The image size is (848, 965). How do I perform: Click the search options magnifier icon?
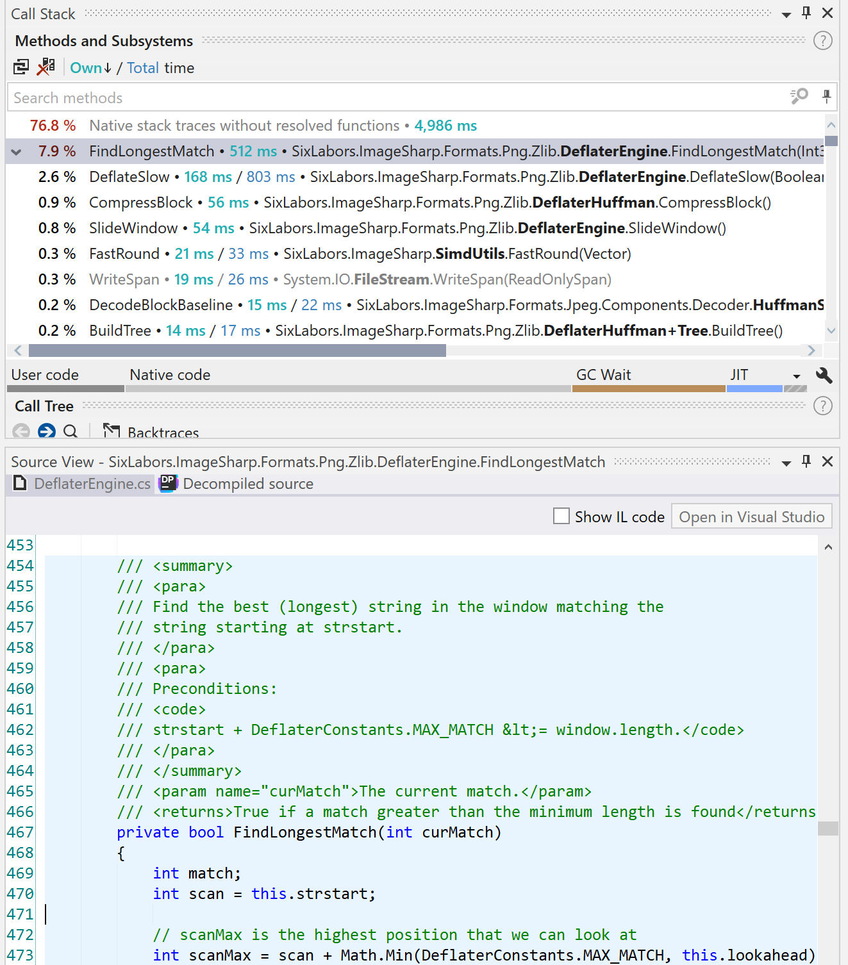tap(799, 97)
